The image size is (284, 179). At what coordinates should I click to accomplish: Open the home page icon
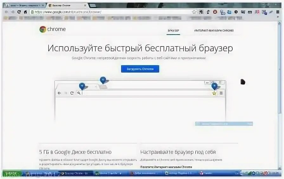coord(25,12)
